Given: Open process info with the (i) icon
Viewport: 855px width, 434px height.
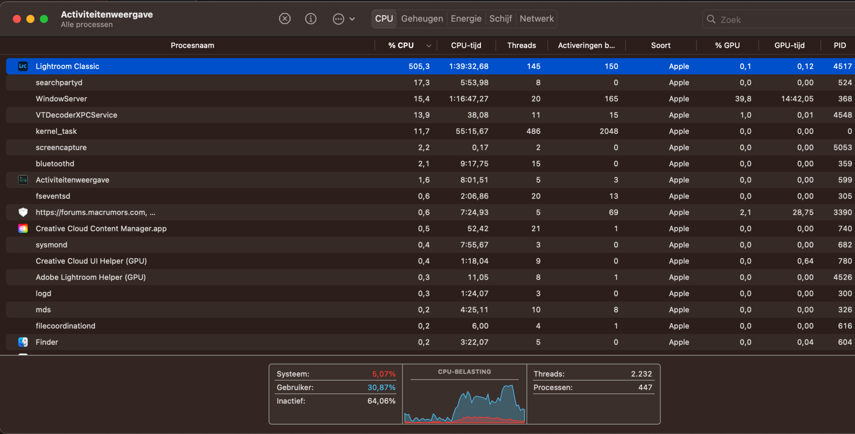Looking at the screenshot, I should click(x=311, y=19).
